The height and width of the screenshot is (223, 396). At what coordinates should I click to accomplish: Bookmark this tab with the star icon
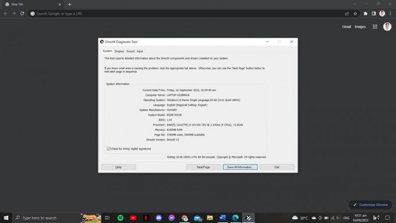click(355, 13)
